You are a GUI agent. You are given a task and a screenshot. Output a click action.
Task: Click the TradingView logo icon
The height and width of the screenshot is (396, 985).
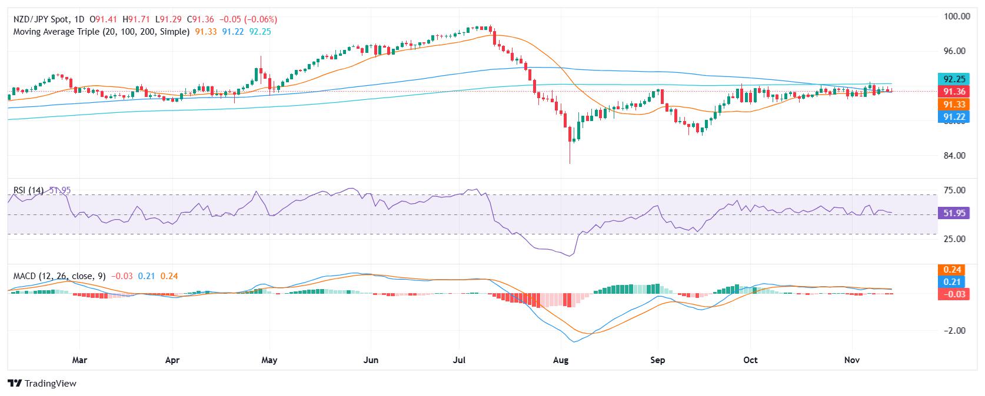(14, 383)
